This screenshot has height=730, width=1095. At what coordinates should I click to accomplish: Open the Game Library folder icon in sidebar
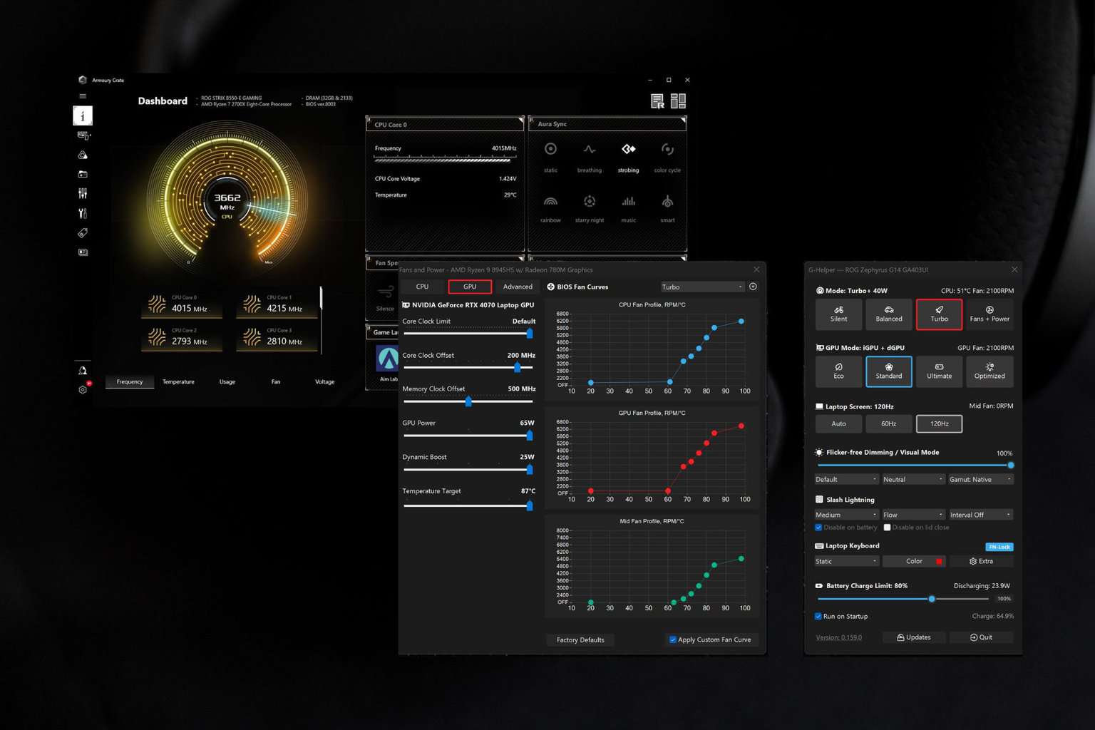coord(83,174)
